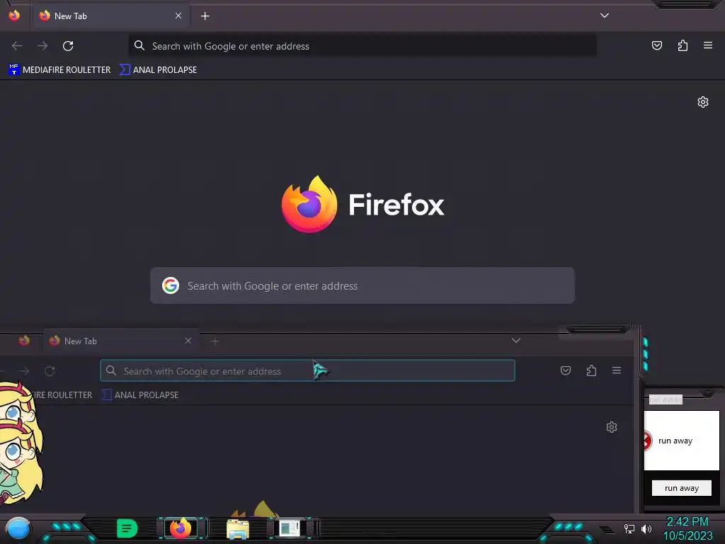
Task: Click the new tab settings gear in the lower window
Action: [x=612, y=427]
